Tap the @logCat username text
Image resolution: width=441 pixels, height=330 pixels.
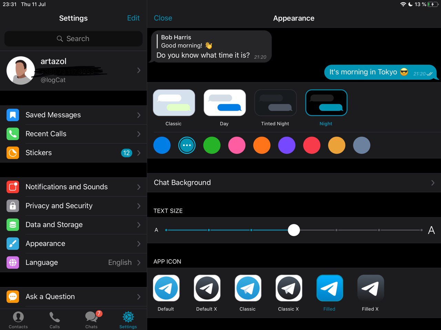[x=53, y=80]
